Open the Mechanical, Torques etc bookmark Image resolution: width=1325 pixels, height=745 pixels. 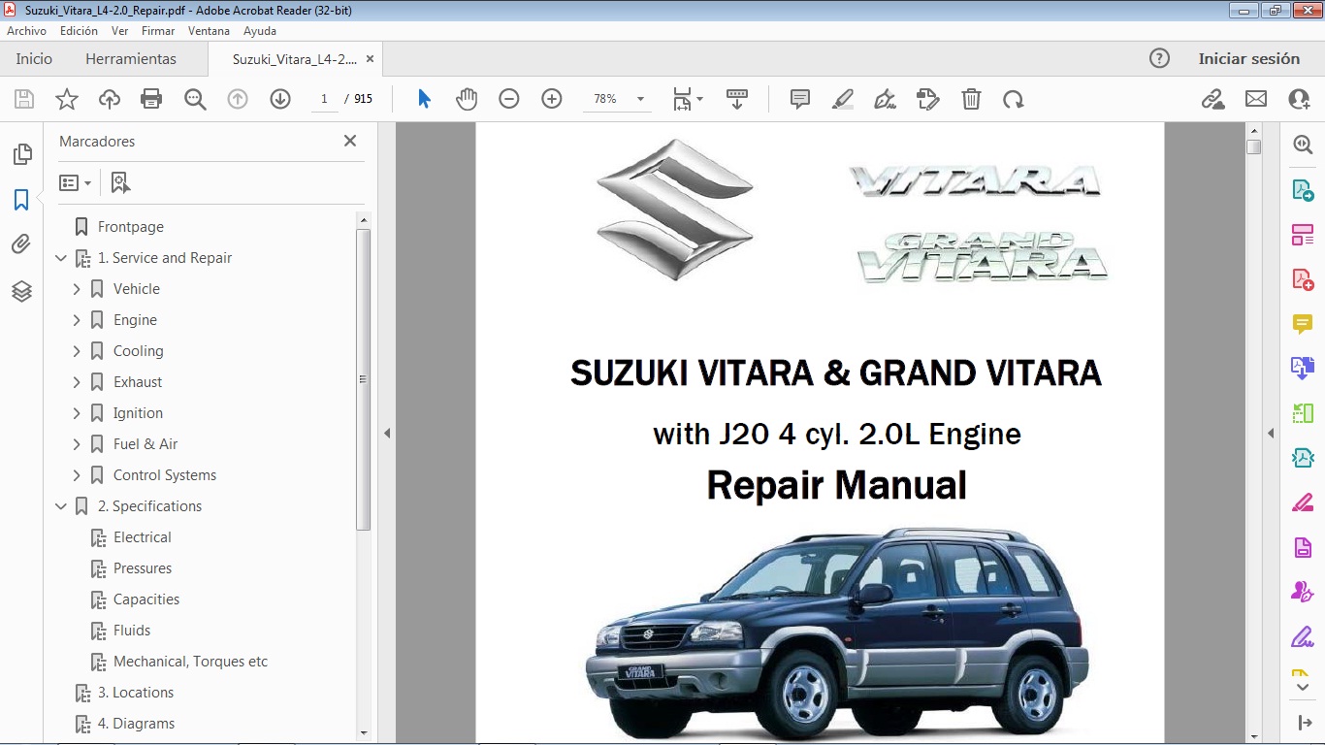tap(190, 662)
